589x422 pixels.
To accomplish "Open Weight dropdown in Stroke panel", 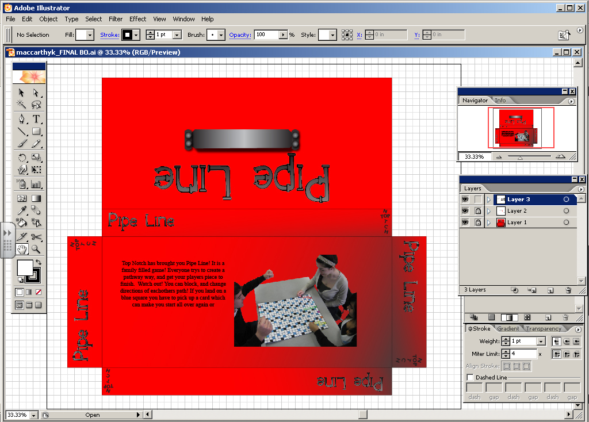I will [541, 342].
